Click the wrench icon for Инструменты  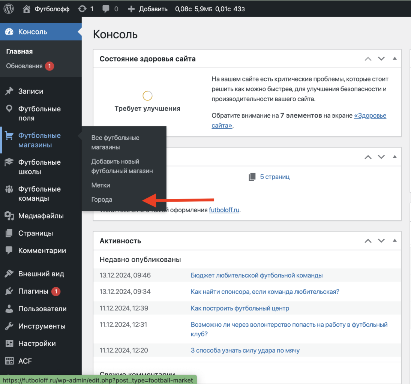coord(9,326)
